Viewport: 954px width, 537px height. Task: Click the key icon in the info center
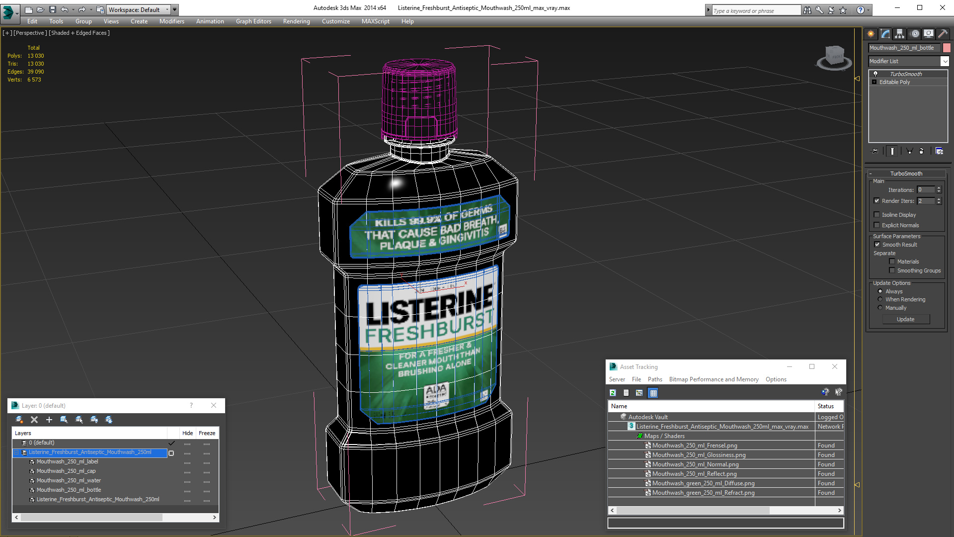click(819, 10)
